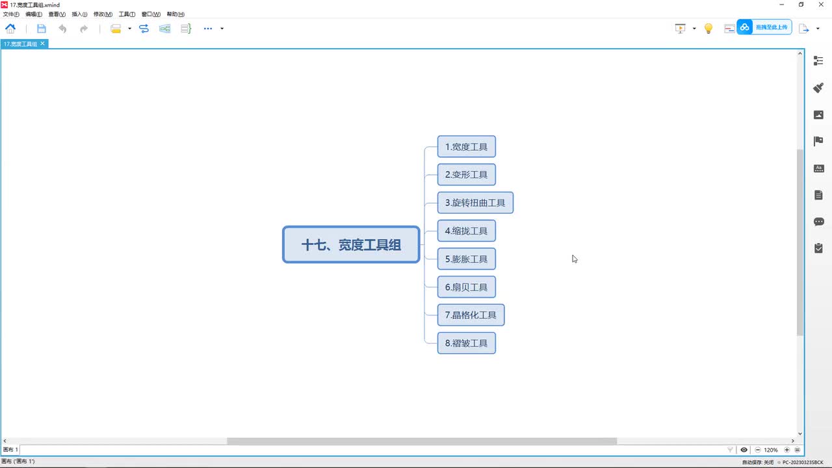Select the 5.膨胀工具 topic
This screenshot has width=832, height=468.
click(467, 259)
